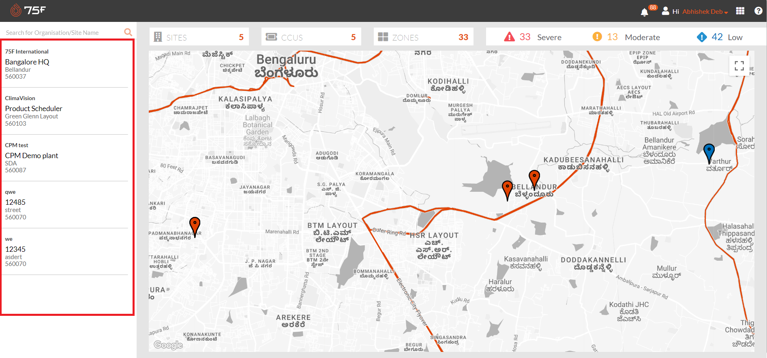Open the Zones summary card
767x358 pixels.
click(x=423, y=37)
